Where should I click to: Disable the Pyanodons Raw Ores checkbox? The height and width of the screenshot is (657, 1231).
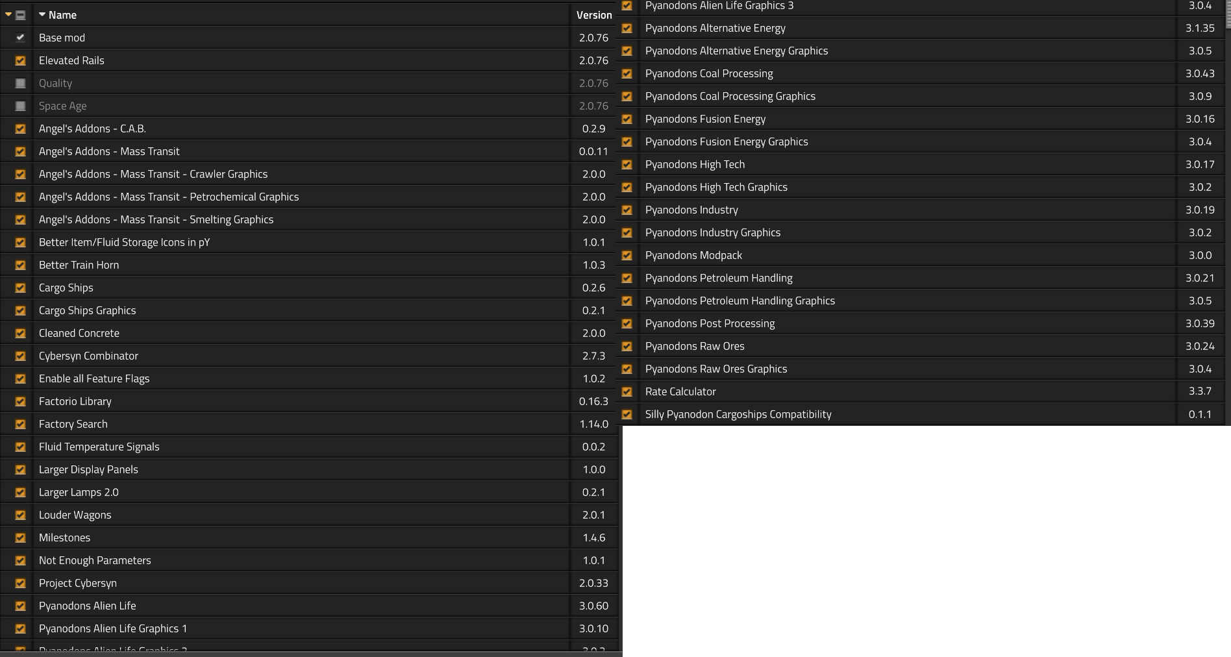pyautogui.click(x=627, y=346)
